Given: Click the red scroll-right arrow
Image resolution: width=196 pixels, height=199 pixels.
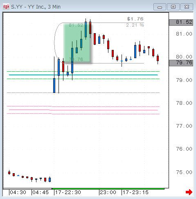Looking at the screenshot, I should pyautogui.click(x=189, y=192).
